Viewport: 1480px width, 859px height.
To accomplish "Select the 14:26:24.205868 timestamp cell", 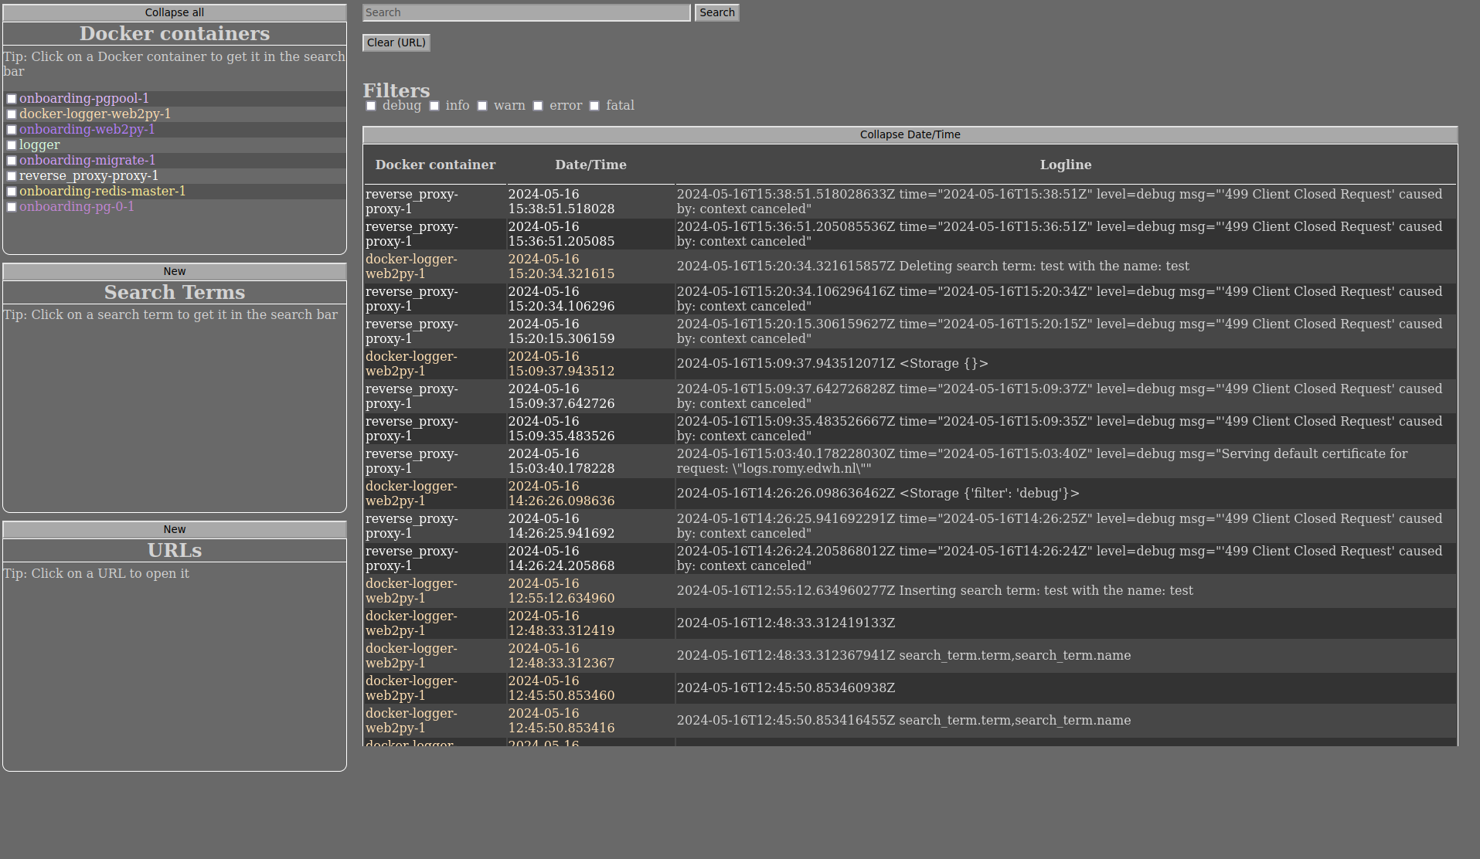I will point(590,559).
